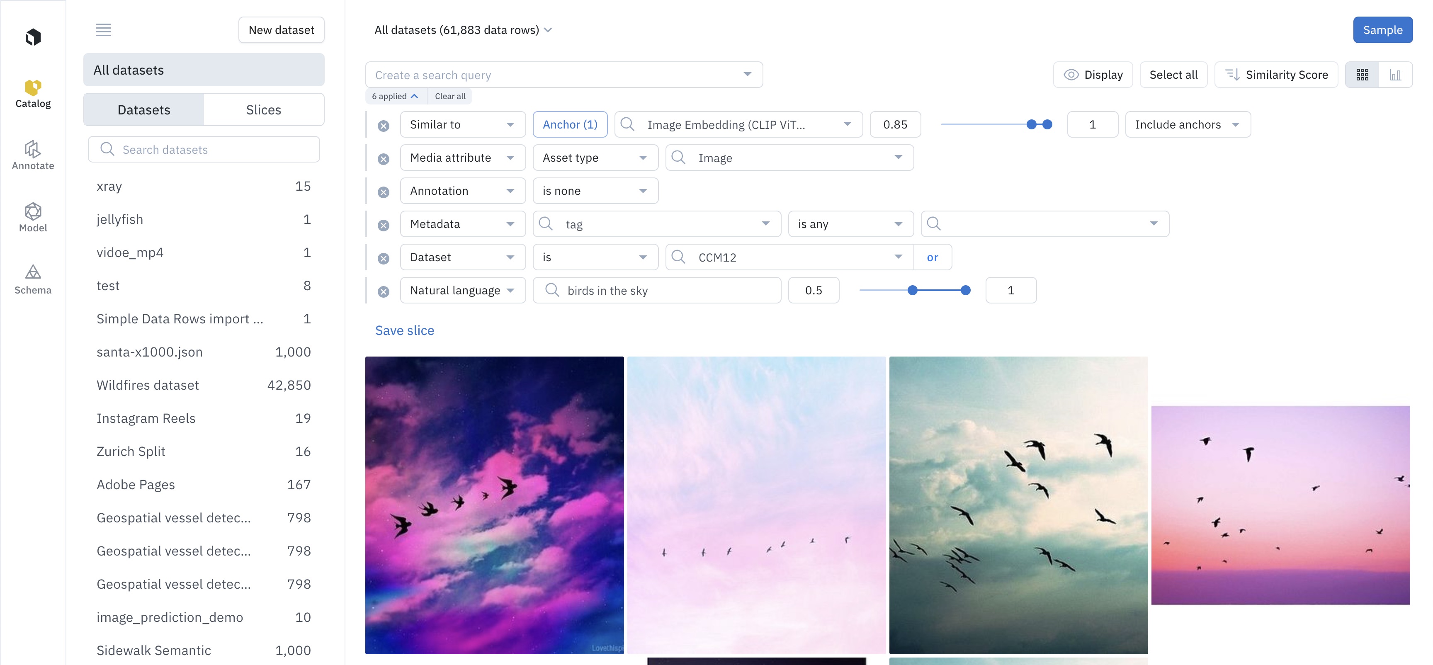Click the natural language lower threshold slider handle
Screen dimensions: 1433x665
912,290
